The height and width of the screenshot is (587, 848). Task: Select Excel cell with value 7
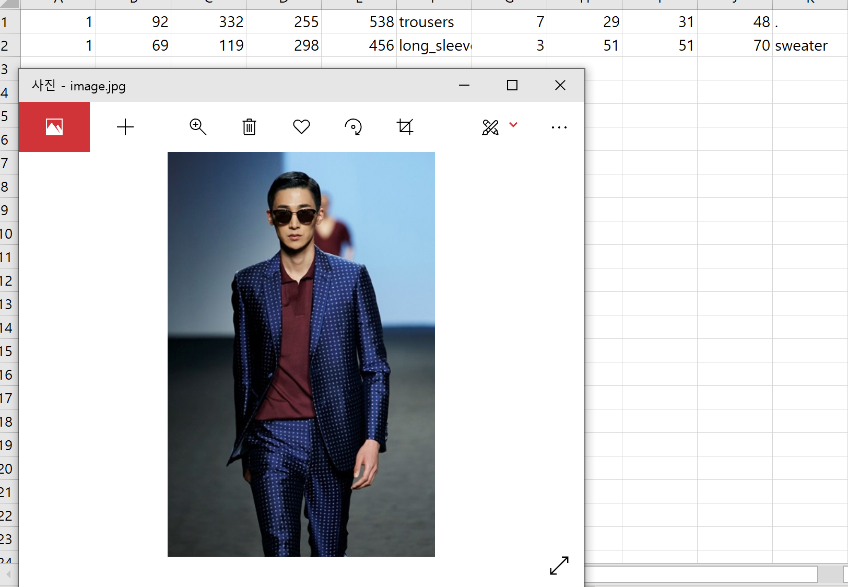(x=509, y=22)
